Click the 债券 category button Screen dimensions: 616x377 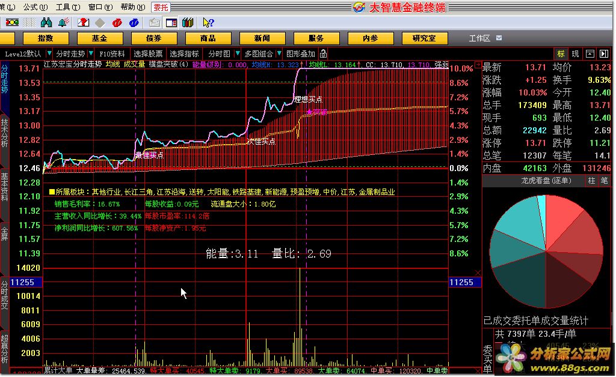(154, 38)
